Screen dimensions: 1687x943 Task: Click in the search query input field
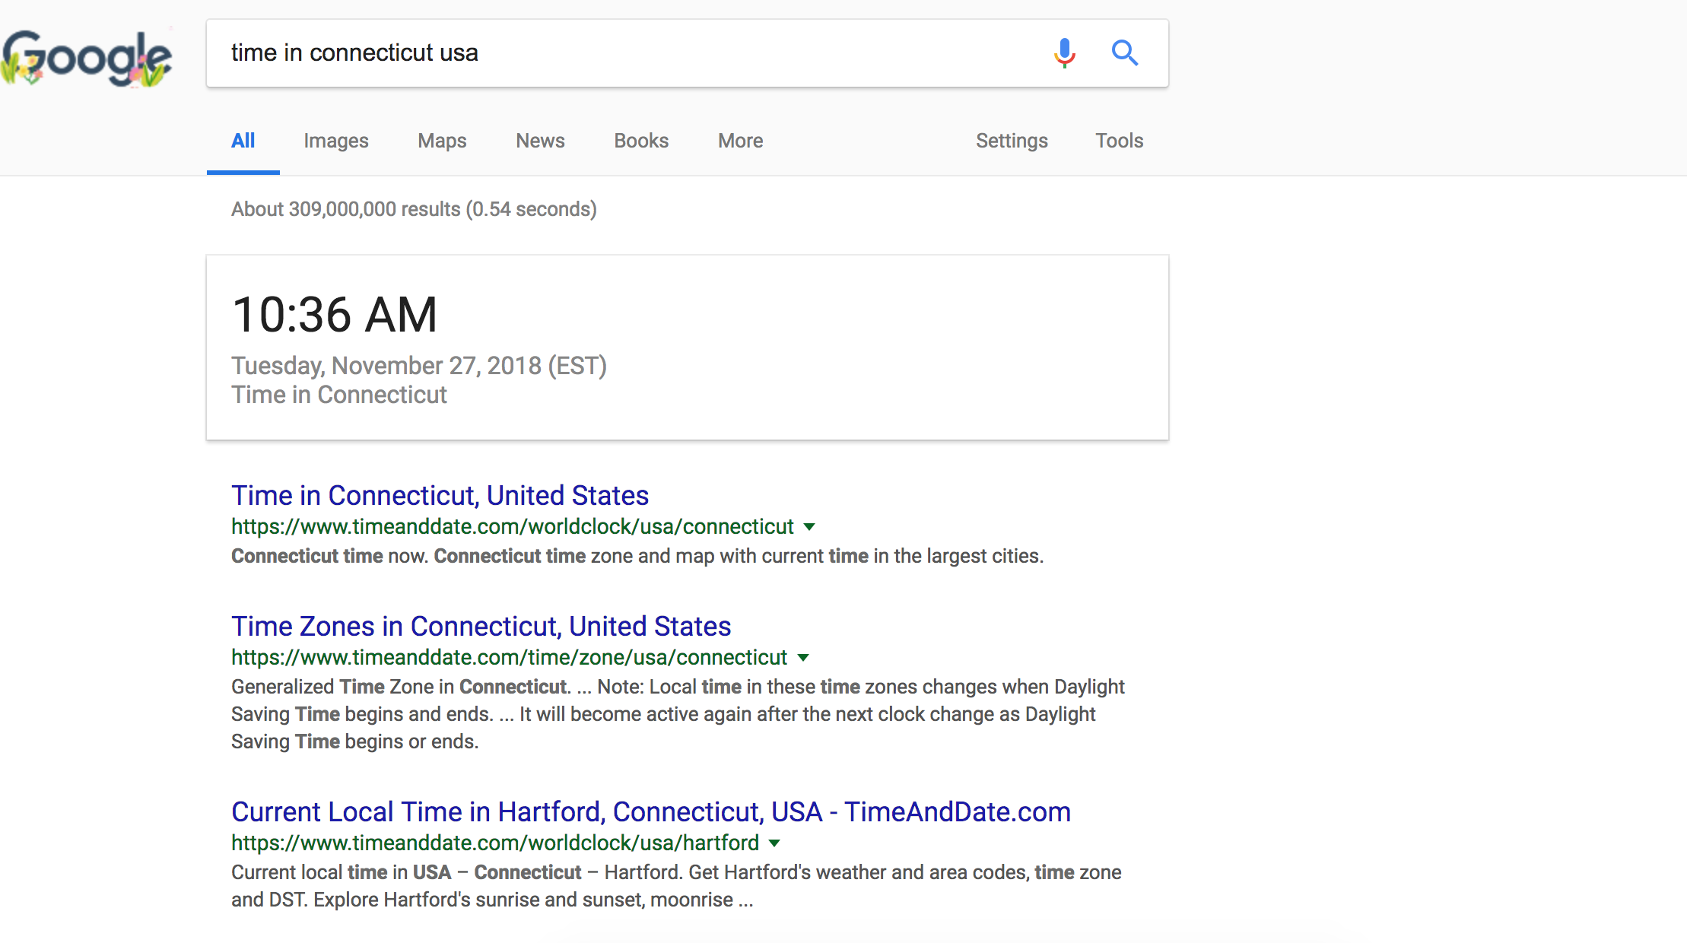631,53
